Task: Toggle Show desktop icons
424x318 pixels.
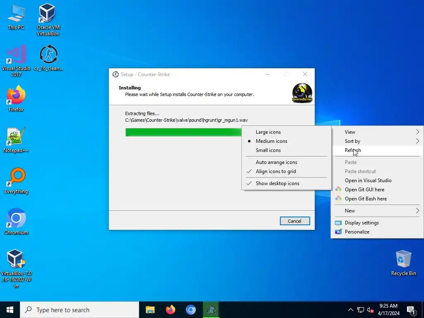Action: tap(287, 183)
